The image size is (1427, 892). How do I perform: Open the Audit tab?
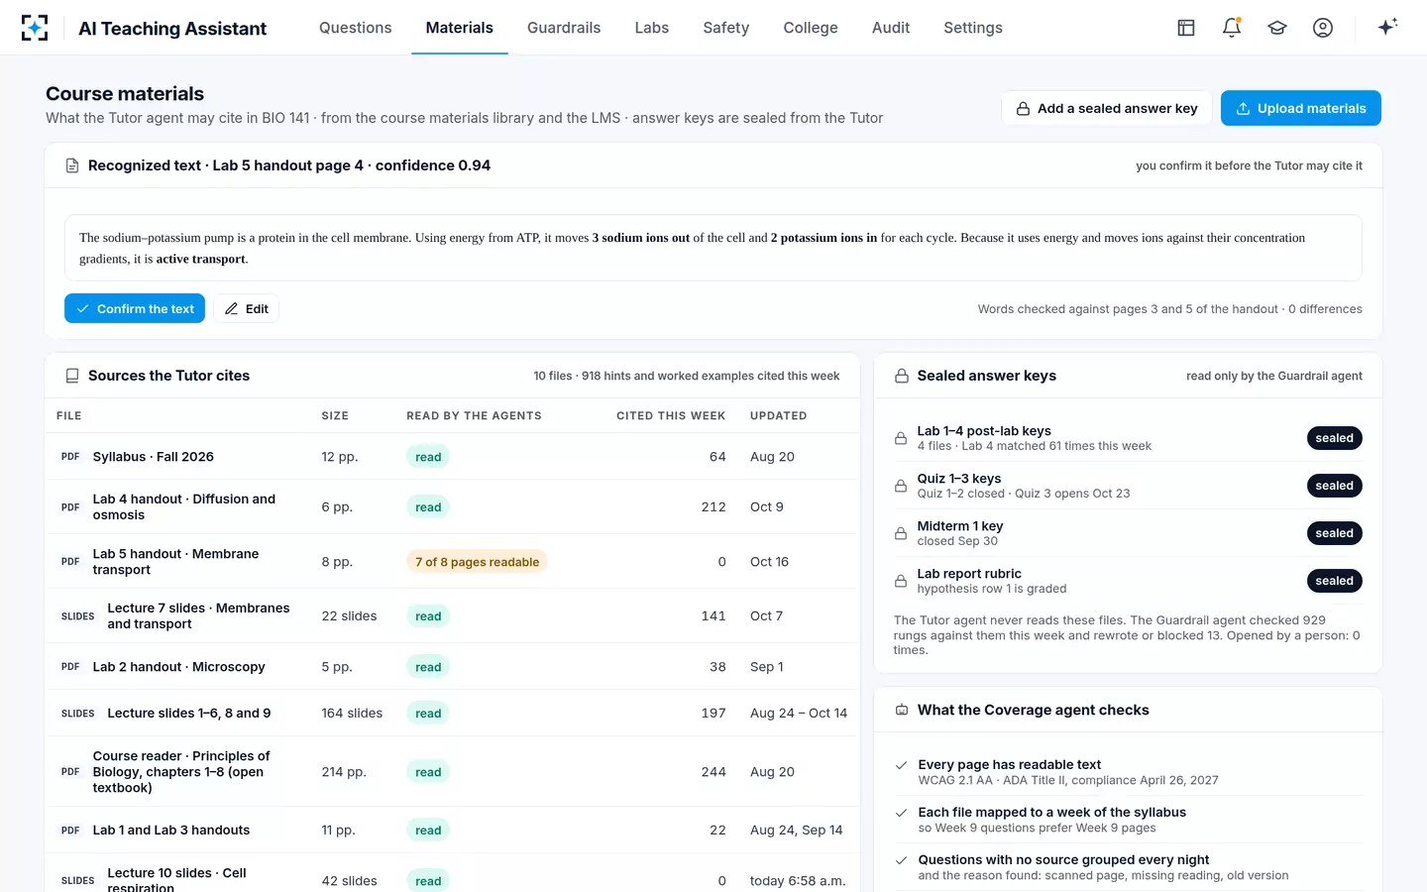(891, 28)
